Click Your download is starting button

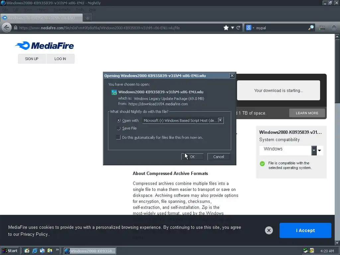[279, 90]
